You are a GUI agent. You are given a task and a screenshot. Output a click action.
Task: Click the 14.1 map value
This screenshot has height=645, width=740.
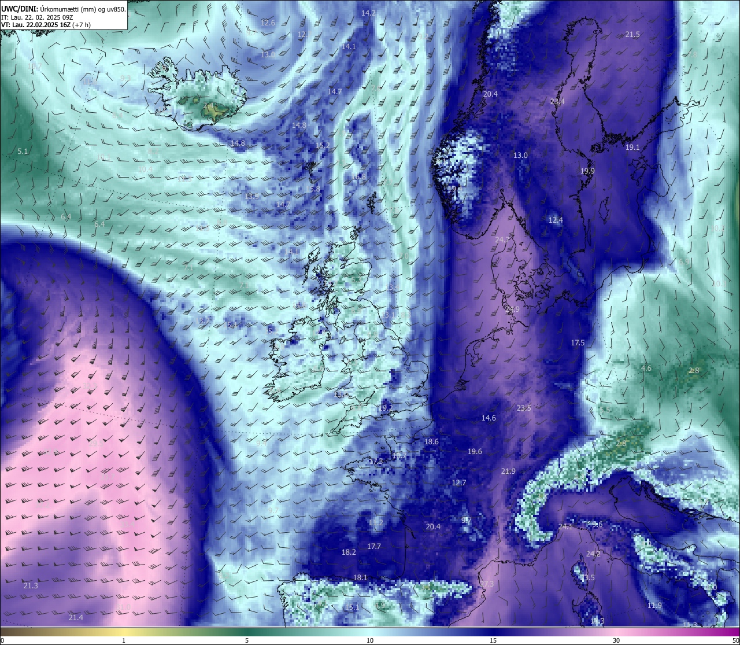point(349,47)
